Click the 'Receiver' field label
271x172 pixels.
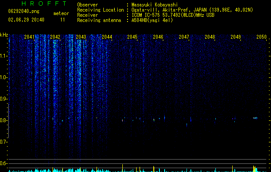click(87, 15)
